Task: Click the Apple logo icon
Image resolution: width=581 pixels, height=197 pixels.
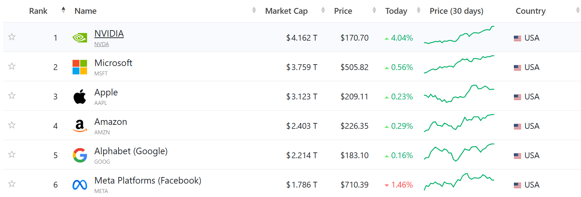Action: tap(80, 97)
